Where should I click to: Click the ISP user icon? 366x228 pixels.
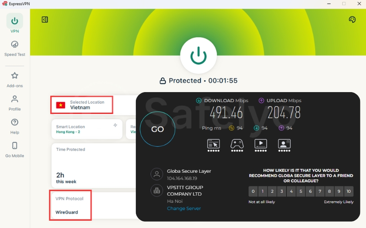[156, 174]
